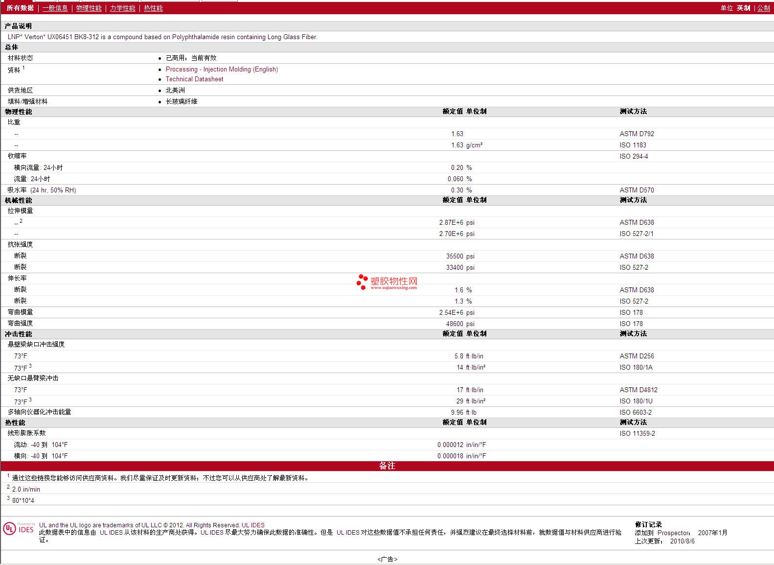Image resolution: width=774 pixels, height=565 pixels.
Task: Click the 广告 placeholder at bottom
Action: [387, 559]
